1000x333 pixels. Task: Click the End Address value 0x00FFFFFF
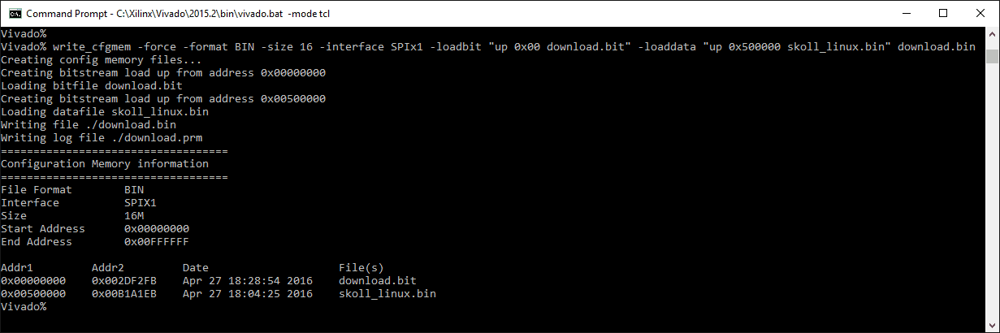(156, 241)
